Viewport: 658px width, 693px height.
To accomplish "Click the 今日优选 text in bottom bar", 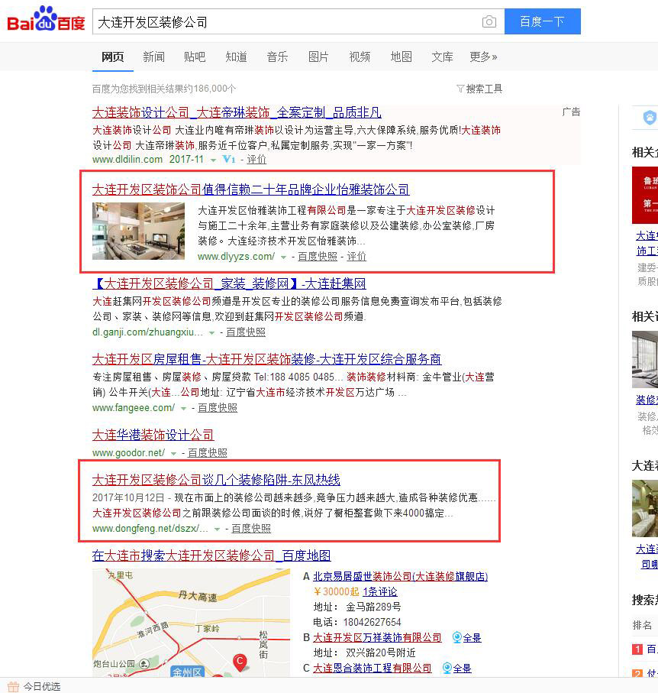I will (x=42, y=686).
